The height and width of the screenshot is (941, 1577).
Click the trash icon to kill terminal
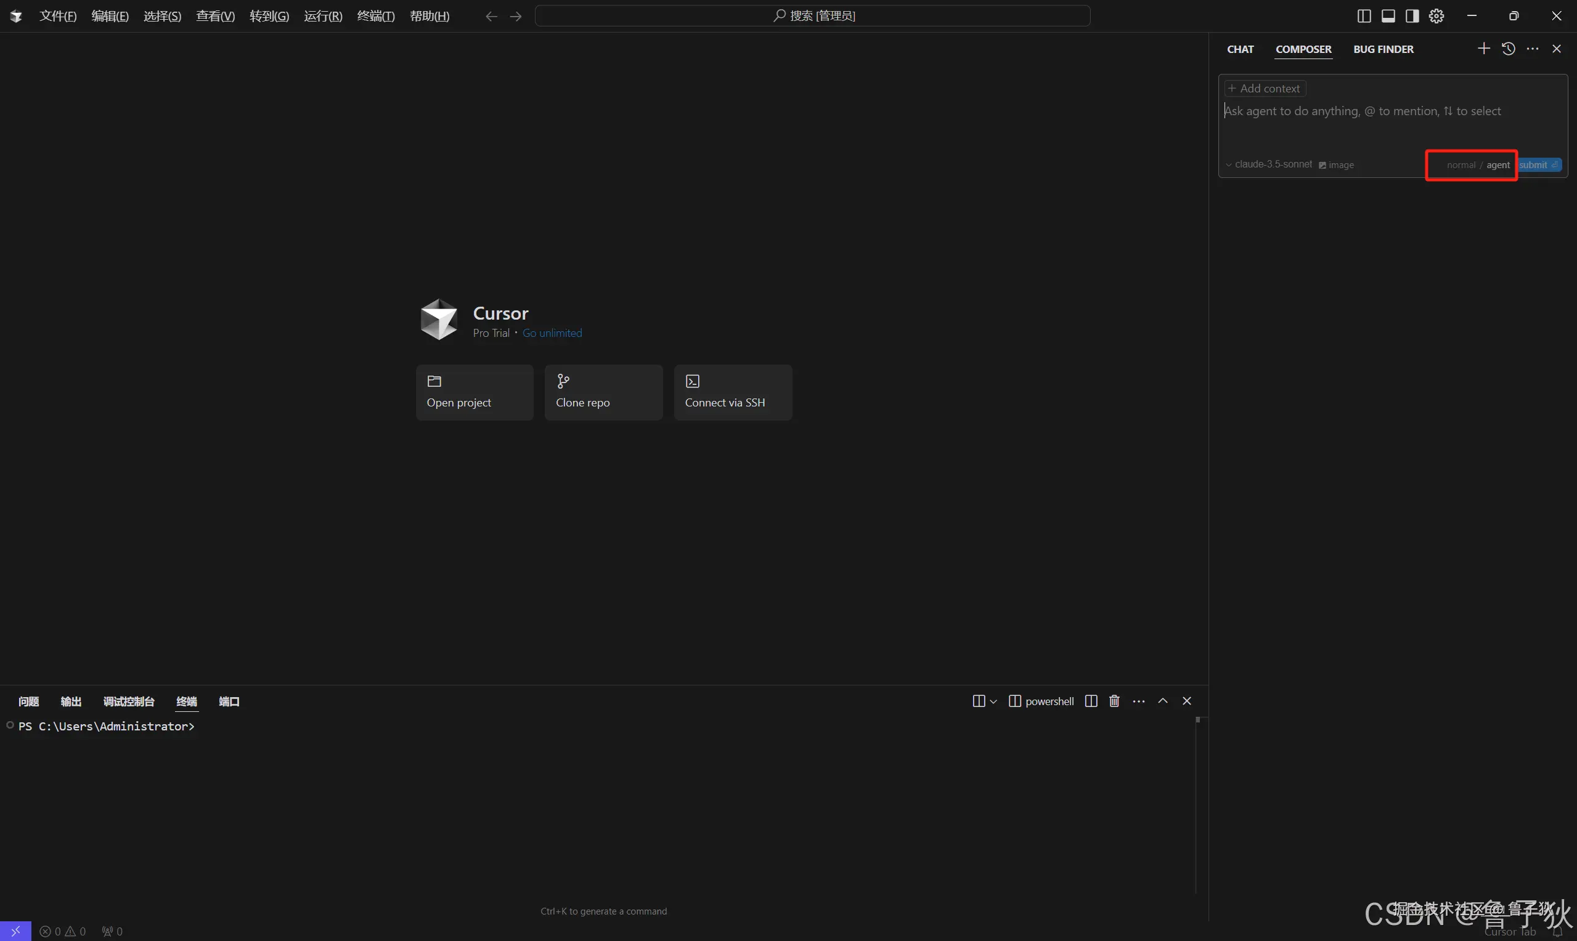point(1114,701)
